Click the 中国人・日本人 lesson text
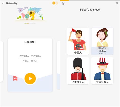120x107 pixels. click(30, 61)
